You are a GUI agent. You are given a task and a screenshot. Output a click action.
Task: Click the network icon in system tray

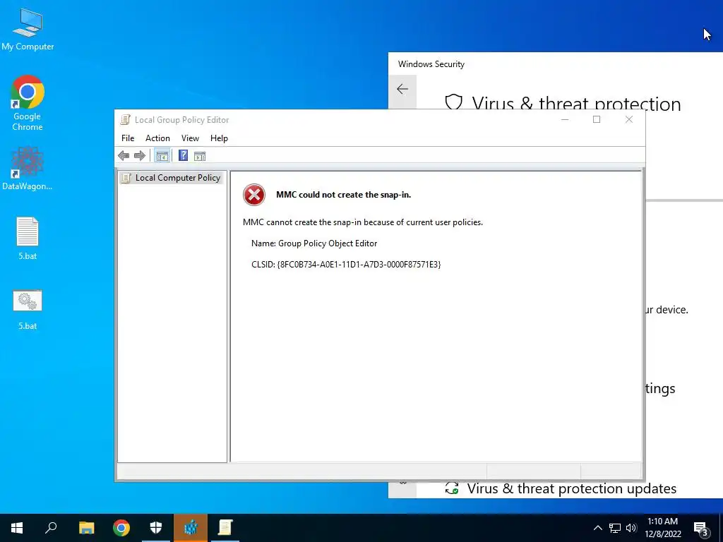point(615,528)
